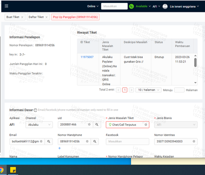Open the AFI dropdown in header

[156, 7]
